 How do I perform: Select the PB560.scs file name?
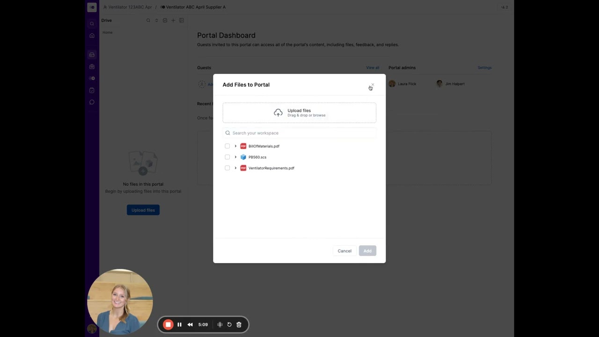(x=257, y=157)
